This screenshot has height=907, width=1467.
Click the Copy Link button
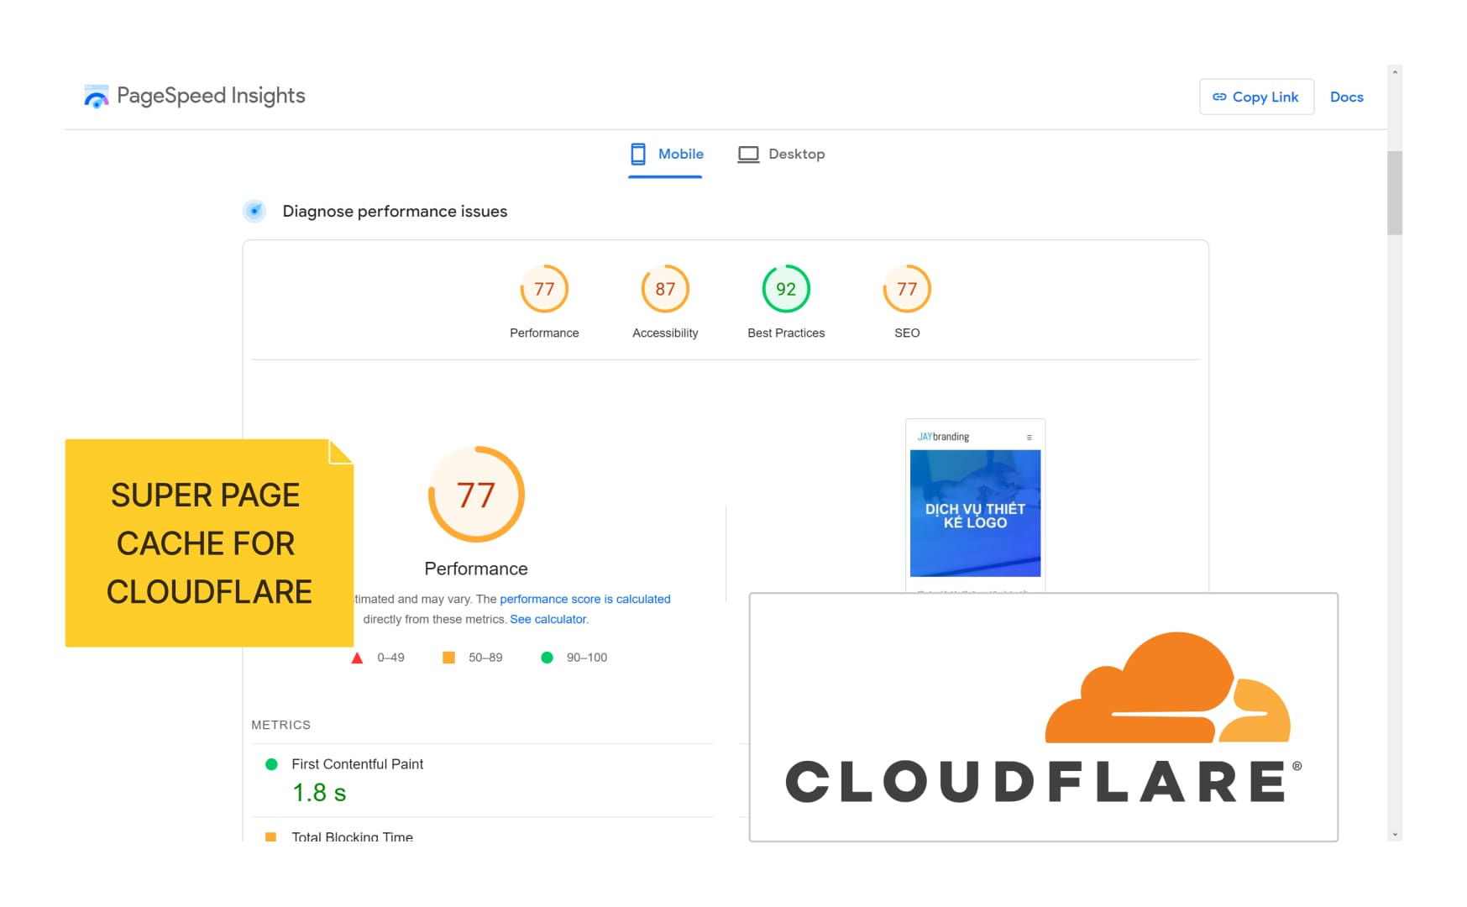(x=1256, y=97)
